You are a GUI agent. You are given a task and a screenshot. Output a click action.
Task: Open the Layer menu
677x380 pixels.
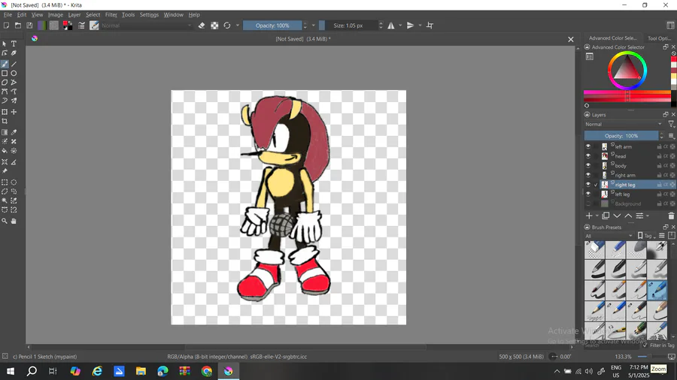point(74,15)
